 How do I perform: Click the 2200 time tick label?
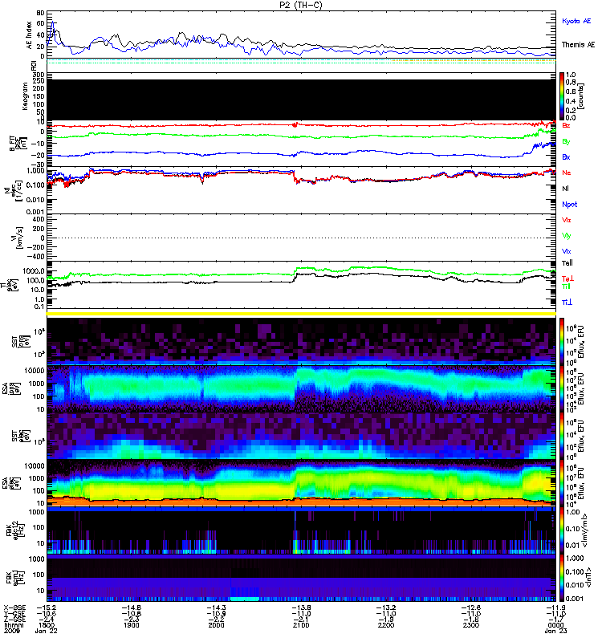point(386,625)
